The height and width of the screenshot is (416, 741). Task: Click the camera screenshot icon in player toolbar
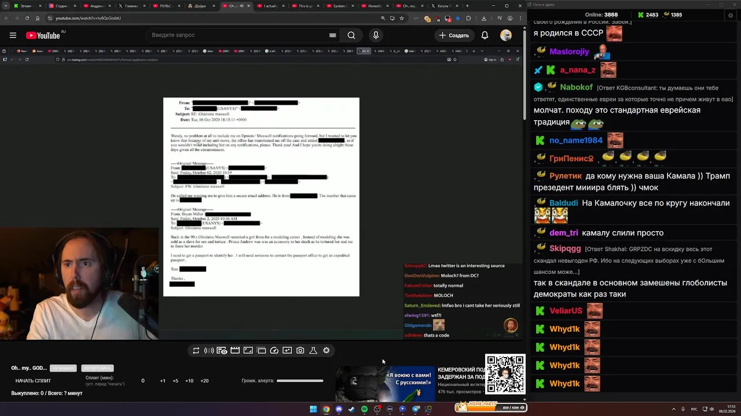click(x=300, y=351)
